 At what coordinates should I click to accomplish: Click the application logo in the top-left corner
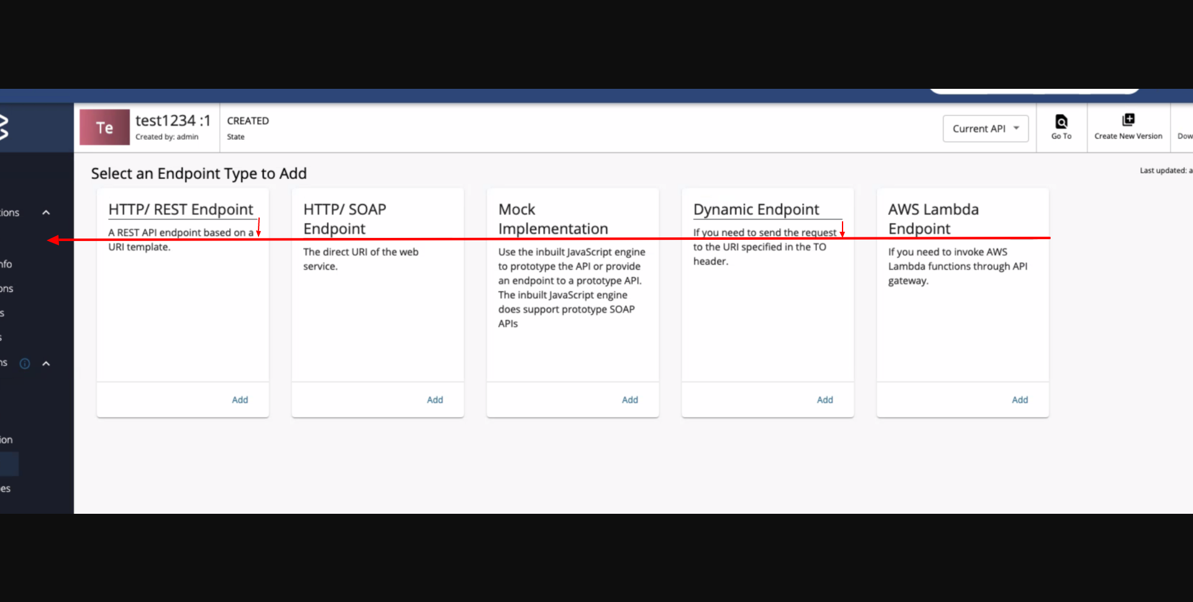tap(5, 127)
